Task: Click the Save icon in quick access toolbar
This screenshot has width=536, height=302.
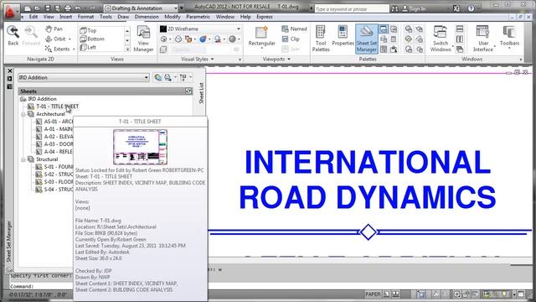Action: (48, 8)
